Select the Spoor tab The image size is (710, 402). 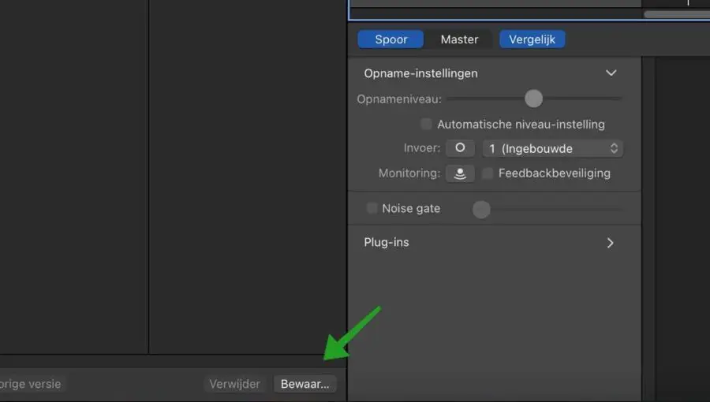(390, 39)
